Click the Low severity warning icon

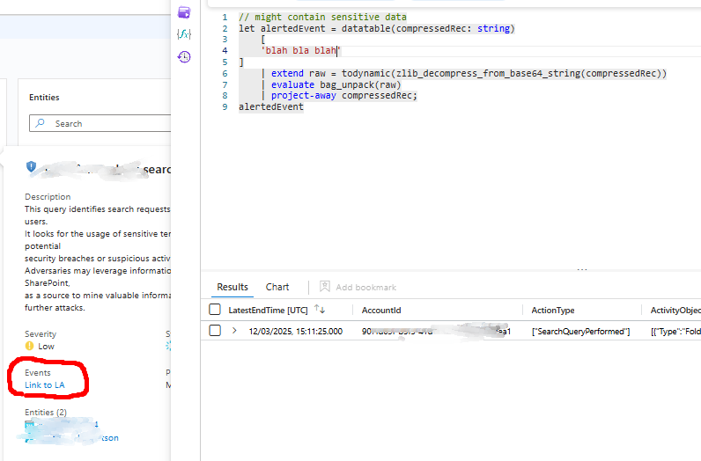click(x=30, y=346)
